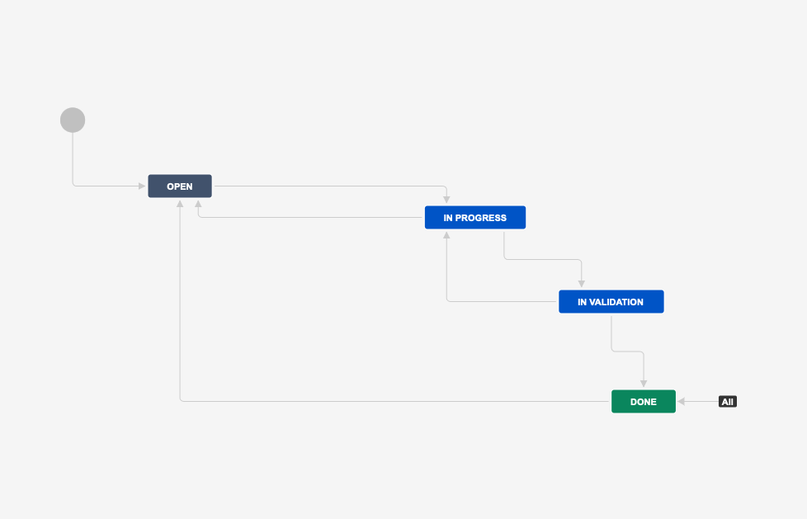
Task: Select the IN PROGRESS status node
Action: pos(474,217)
